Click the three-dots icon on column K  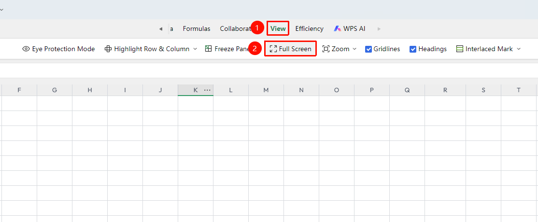(207, 90)
